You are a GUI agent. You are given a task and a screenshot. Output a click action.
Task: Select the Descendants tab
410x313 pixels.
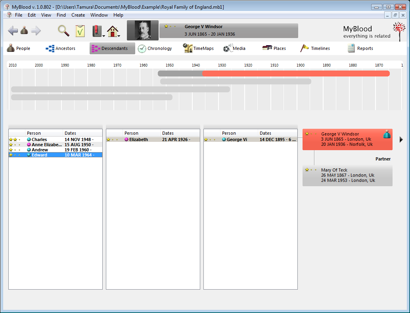112,48
